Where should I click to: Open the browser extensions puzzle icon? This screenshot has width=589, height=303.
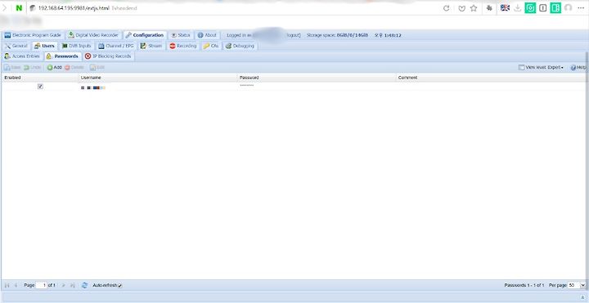pos(489,8)
